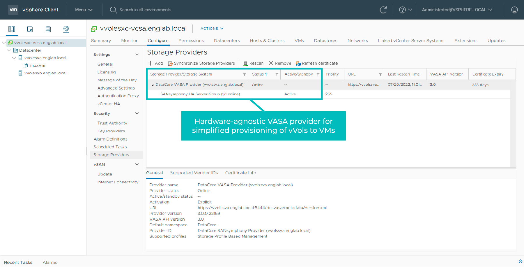This screenshot has width=524, height=267.
Task: Collapse the vSAN section
Action: pos(137,165)
